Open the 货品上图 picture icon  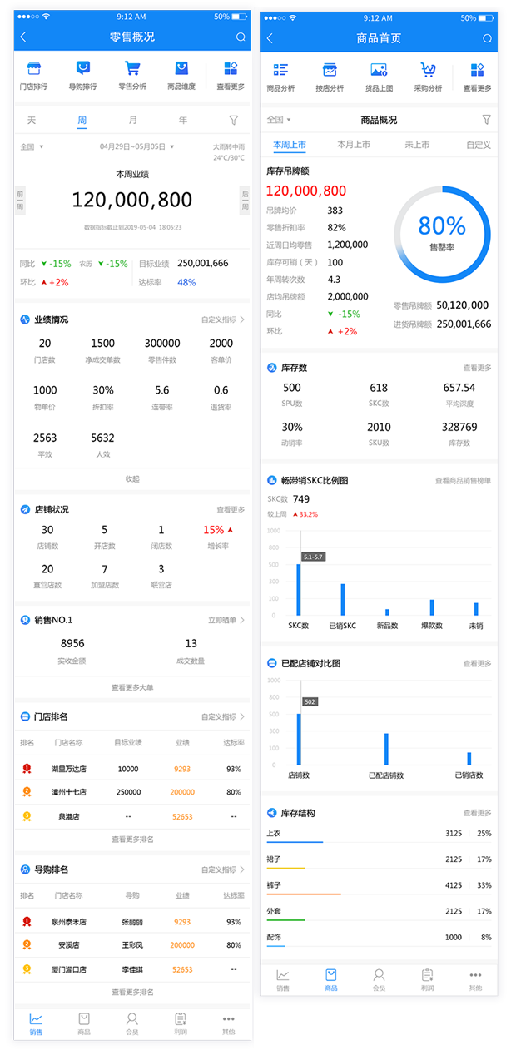coord(379,70)
